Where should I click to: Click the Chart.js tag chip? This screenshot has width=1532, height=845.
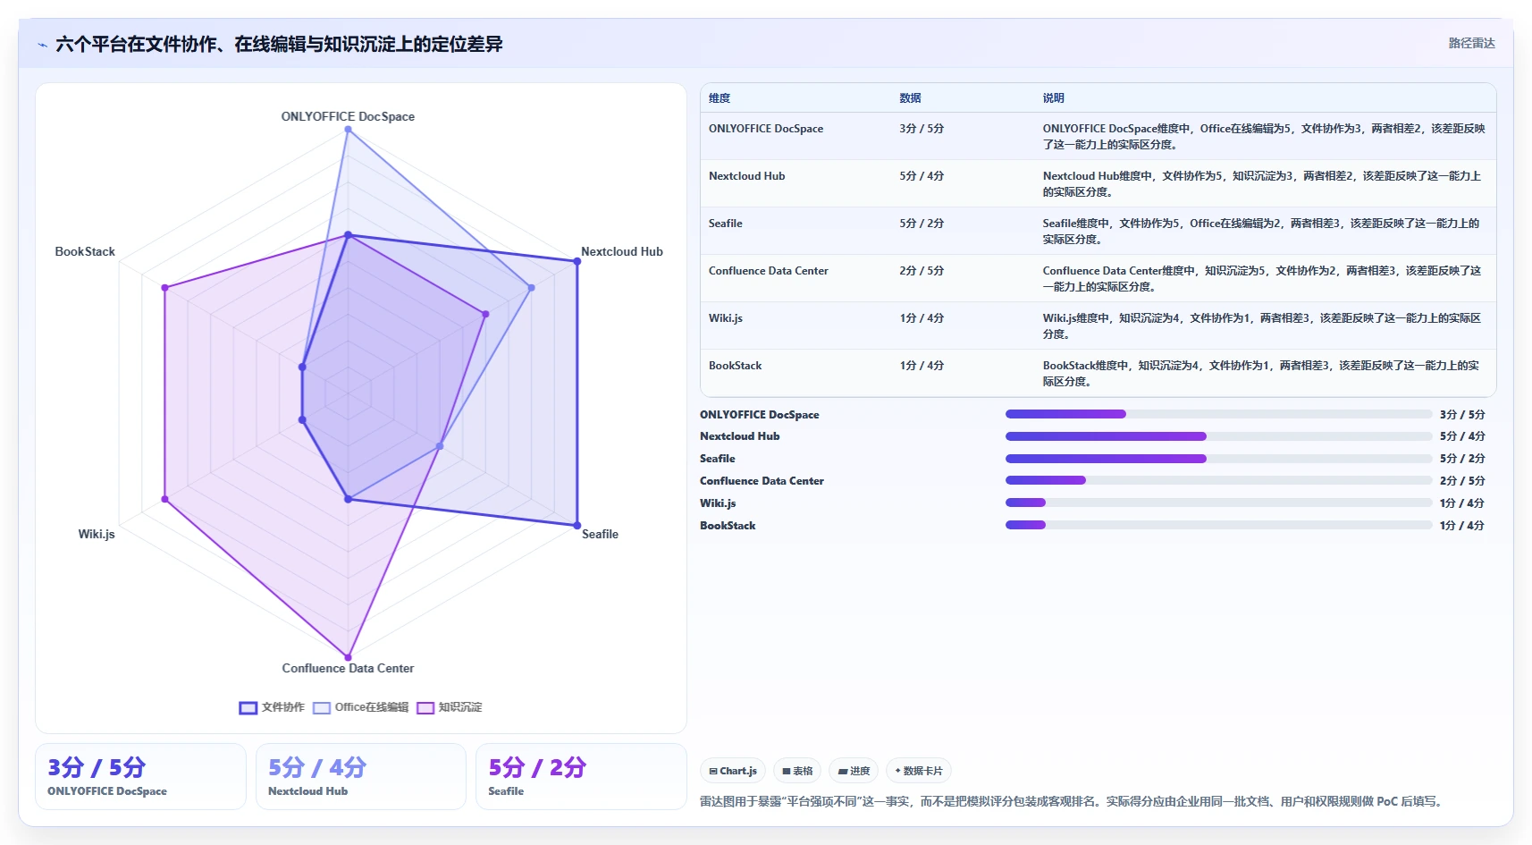[x=733, y=771]
